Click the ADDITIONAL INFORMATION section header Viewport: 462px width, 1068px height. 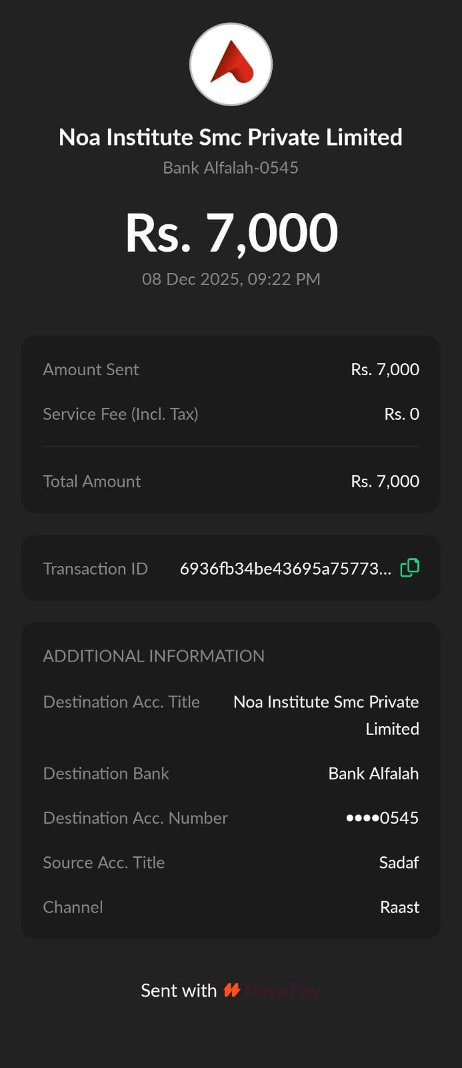pos(153,656)
